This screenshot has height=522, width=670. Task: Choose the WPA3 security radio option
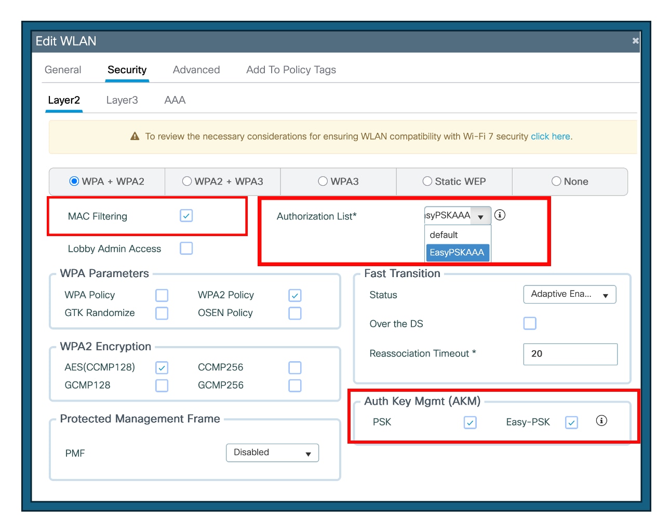[x=323, y=181]
